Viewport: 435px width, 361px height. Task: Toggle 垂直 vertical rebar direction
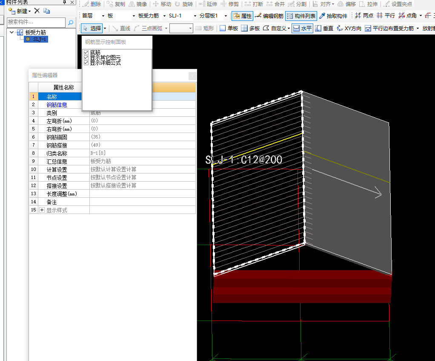(x=324, y=28)
